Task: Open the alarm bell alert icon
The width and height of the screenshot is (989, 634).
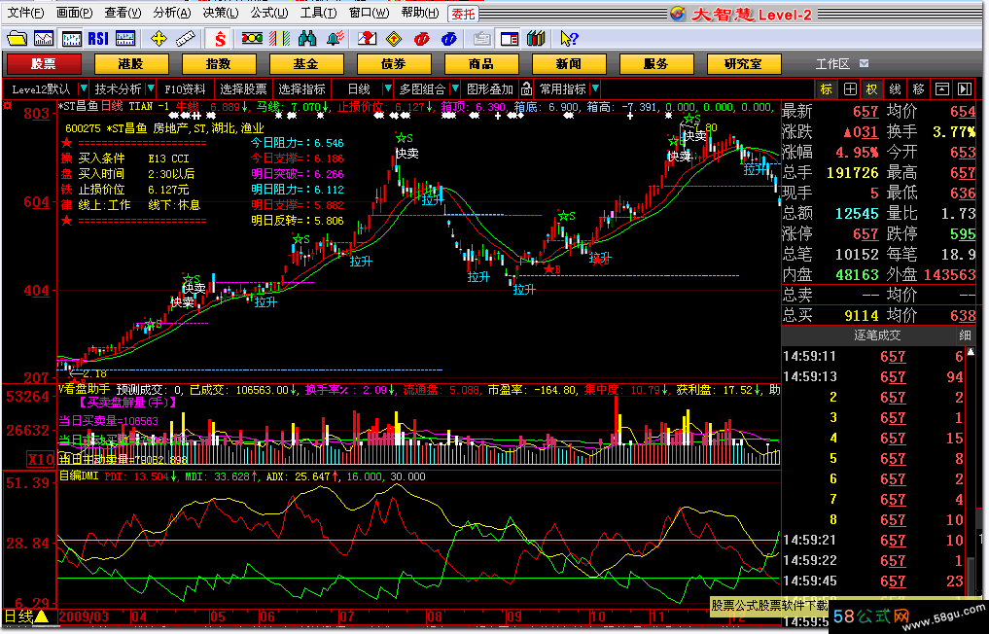Action: (335, 39)
